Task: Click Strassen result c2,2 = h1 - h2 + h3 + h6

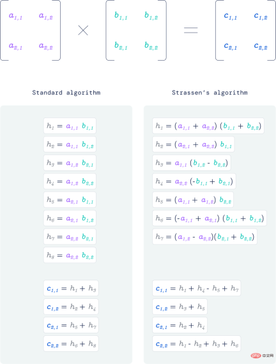Action: tap(197, 344)
